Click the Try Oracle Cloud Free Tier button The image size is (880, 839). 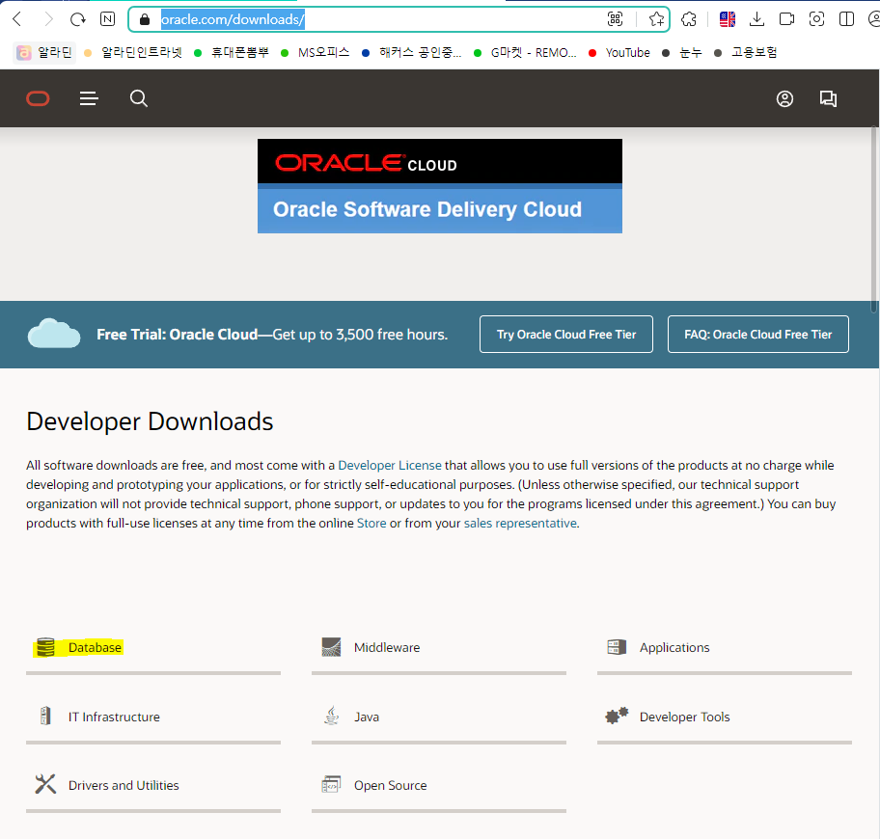(x=566, y=335)
